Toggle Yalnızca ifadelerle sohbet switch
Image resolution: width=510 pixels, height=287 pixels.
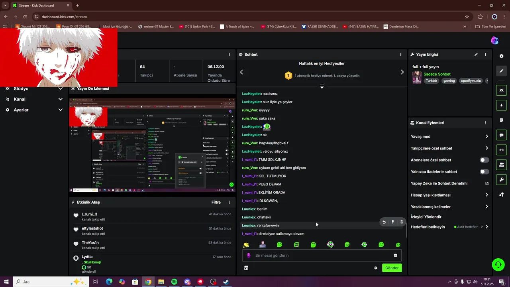coord(484,172)
